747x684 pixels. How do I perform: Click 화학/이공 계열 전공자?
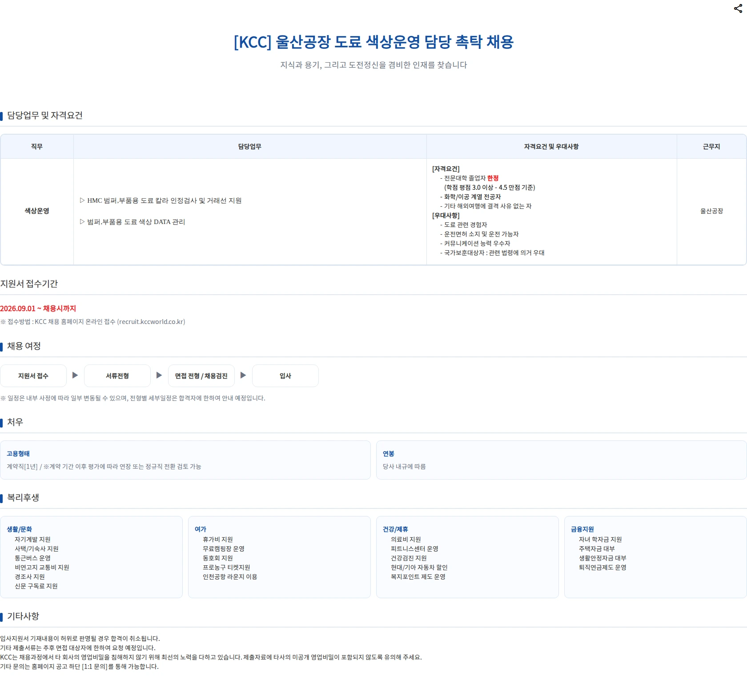(x=470, y=197)
